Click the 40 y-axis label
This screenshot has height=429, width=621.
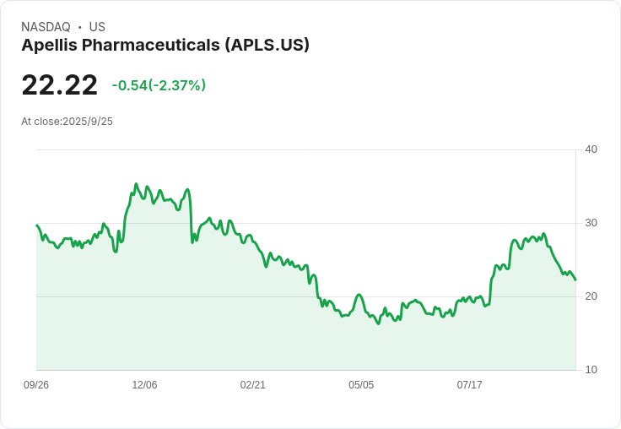coord(591,149)
